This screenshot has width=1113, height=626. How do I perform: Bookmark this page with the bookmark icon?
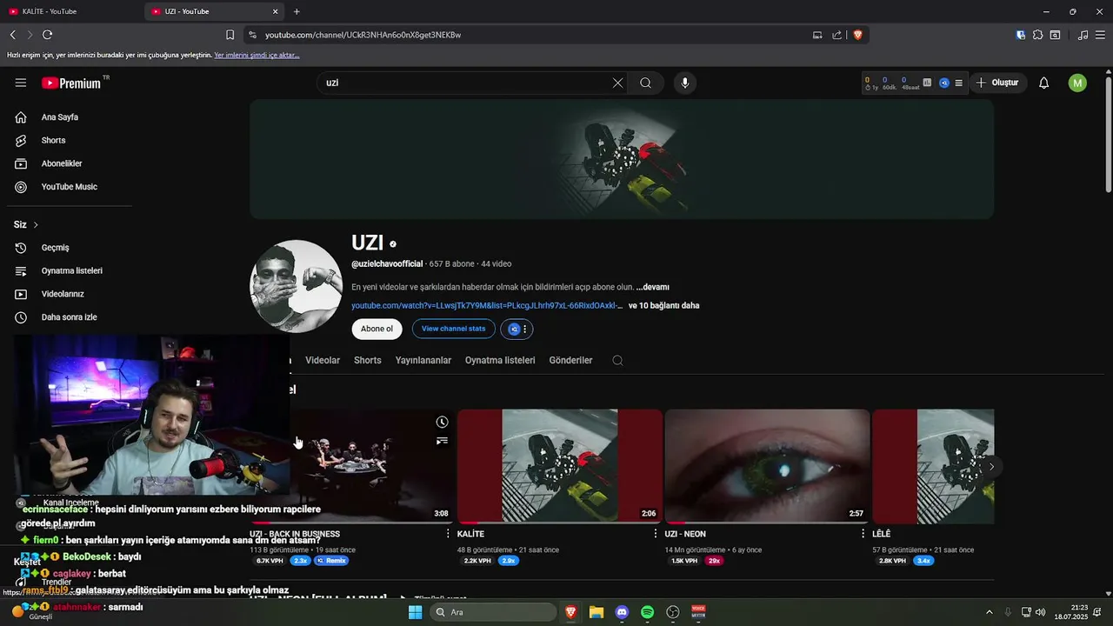[x=230, y=35]
